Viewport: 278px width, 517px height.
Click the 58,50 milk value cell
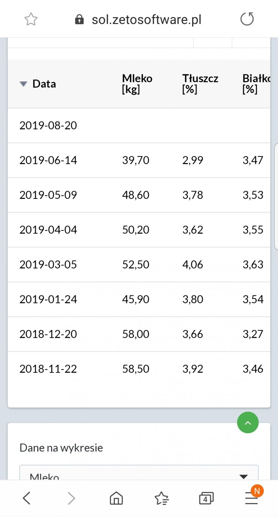(x=136, y=369)
